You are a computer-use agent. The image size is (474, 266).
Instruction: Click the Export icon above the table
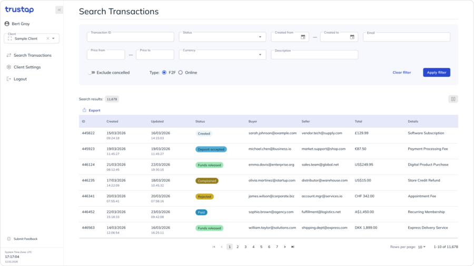(84, 110)
